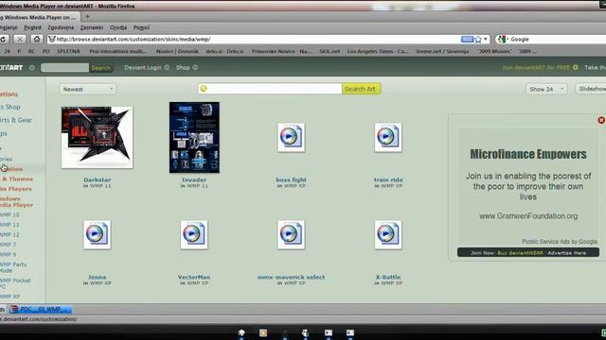Click the green Search button in header
This screenshot has height=340, width=606.
(x=101, y=68)
